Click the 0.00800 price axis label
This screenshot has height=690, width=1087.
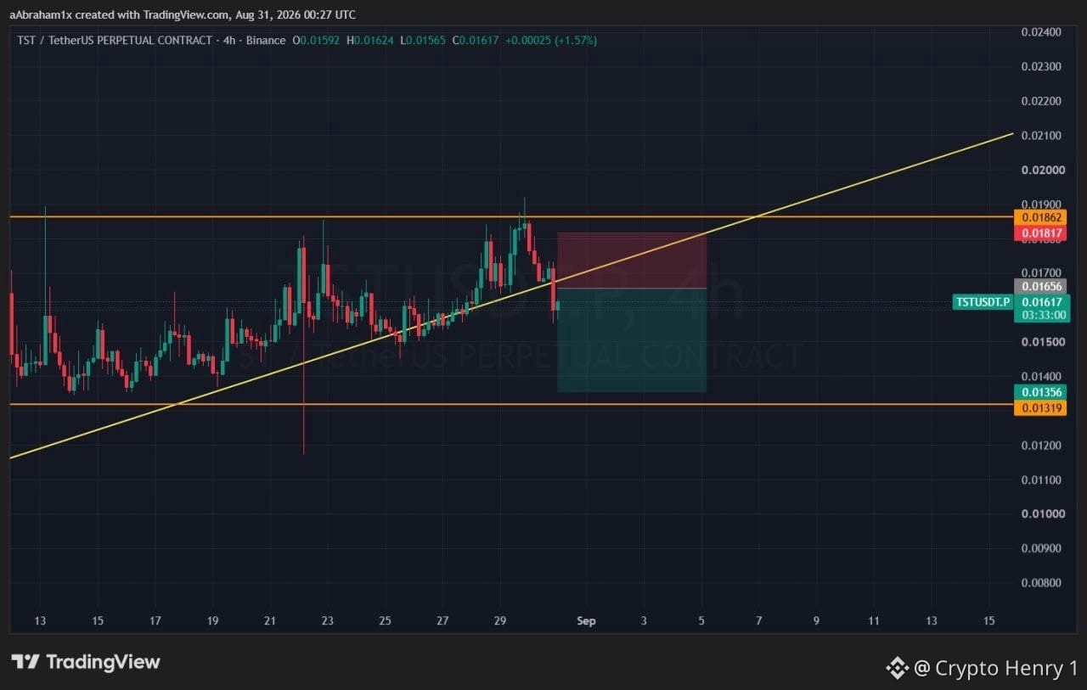point(1040,582)
